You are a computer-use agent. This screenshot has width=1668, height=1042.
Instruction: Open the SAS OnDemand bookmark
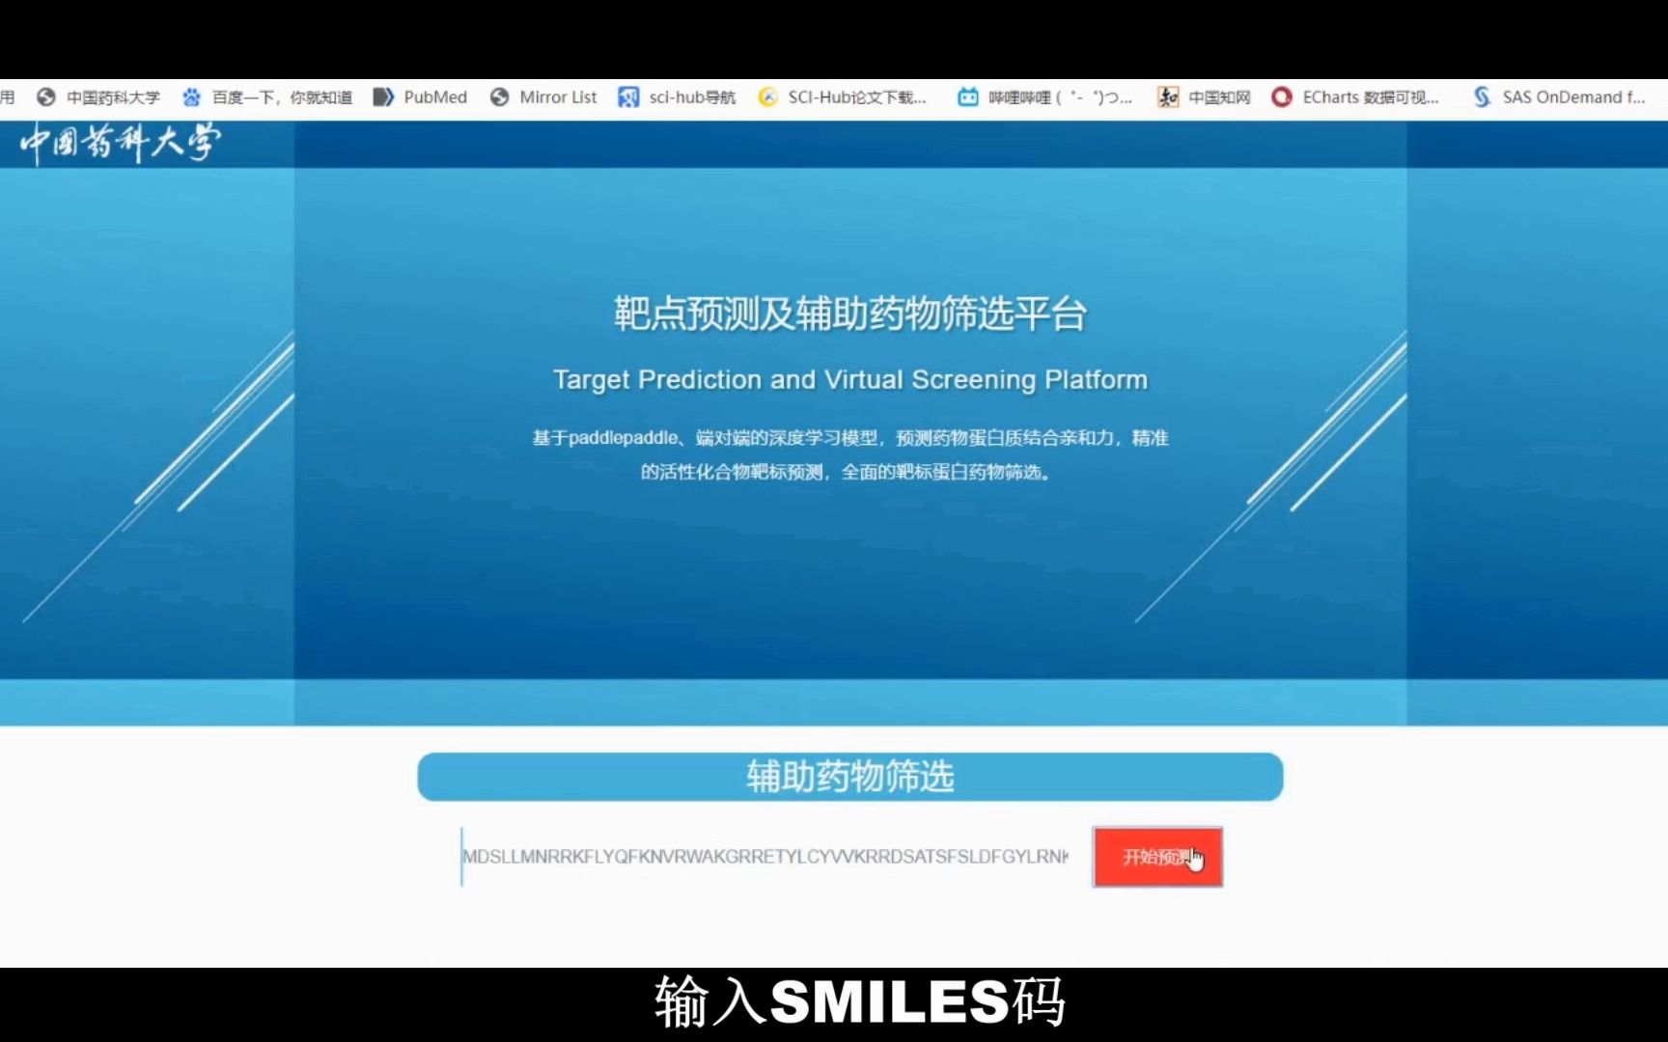pyautogui.click(x=1559, y=97)
